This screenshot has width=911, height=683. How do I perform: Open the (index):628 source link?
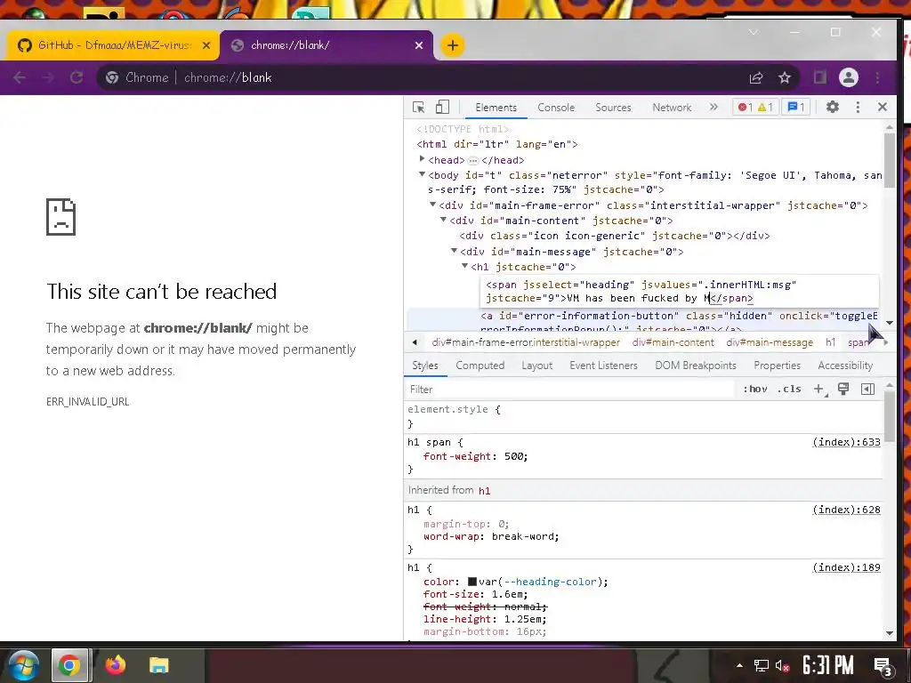pos(846,510)
